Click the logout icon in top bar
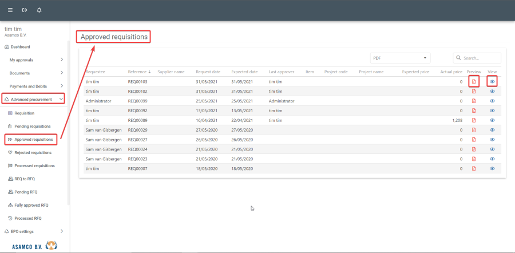Viewport: 515px width, 253px height. pos(25,10)
